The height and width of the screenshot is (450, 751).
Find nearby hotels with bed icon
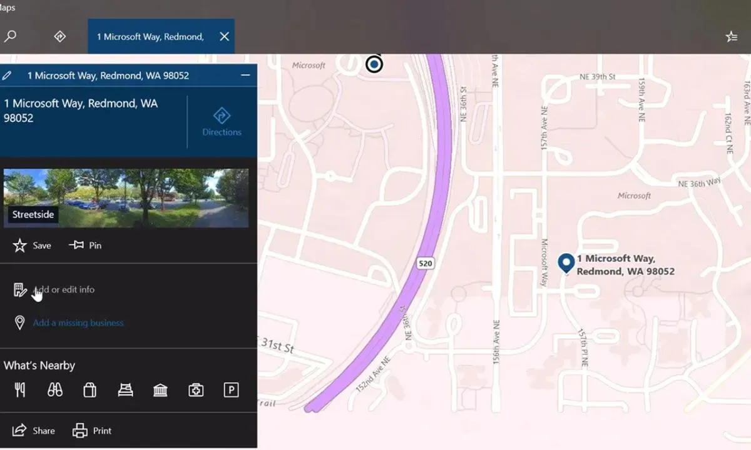click(x=125, y=390)
